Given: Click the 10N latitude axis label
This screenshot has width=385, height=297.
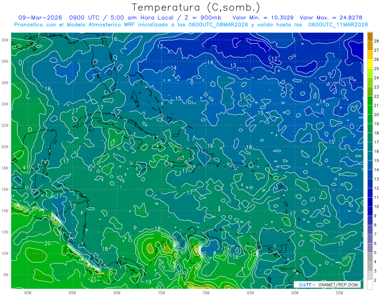Looking at the screenshot, I should tap(5, 253).
